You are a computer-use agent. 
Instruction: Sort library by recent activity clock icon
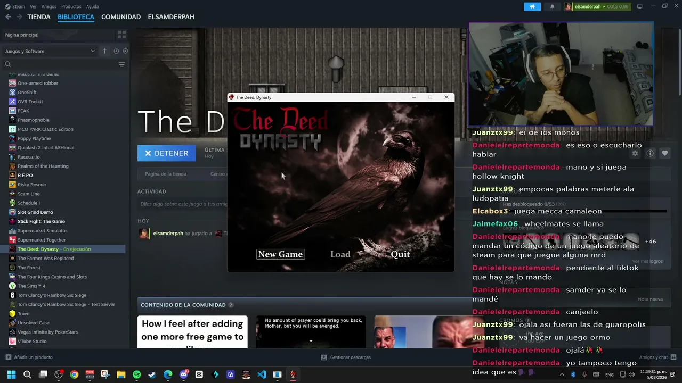[x=116, y=51]
